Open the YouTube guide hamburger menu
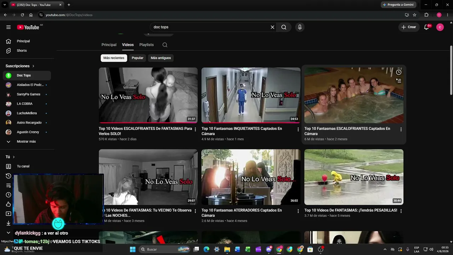Screen dimensions: 453x255 tap(8, 27)
